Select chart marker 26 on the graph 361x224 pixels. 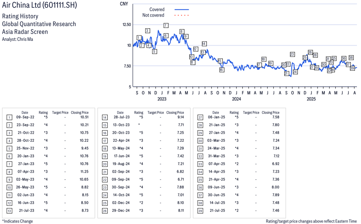tap(310, 53)
